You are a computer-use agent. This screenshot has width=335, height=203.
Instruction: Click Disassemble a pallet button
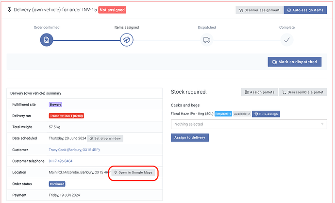[x=303, y=92]
